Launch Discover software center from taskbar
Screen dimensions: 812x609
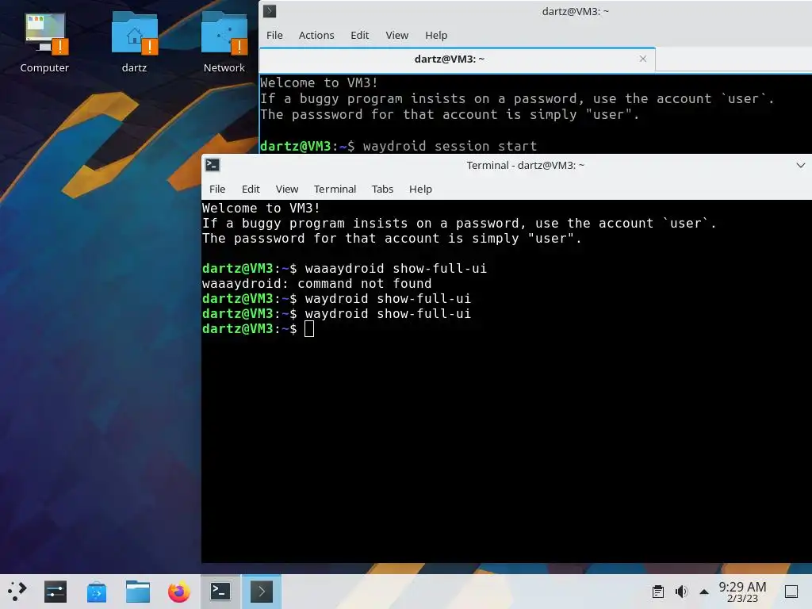[x=96, y=592]
